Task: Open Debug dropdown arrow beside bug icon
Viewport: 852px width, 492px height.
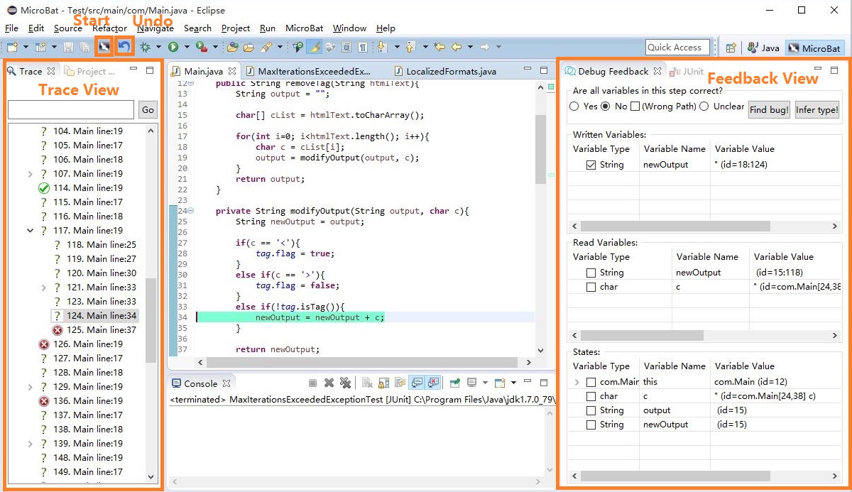Action: click(158, 48)
